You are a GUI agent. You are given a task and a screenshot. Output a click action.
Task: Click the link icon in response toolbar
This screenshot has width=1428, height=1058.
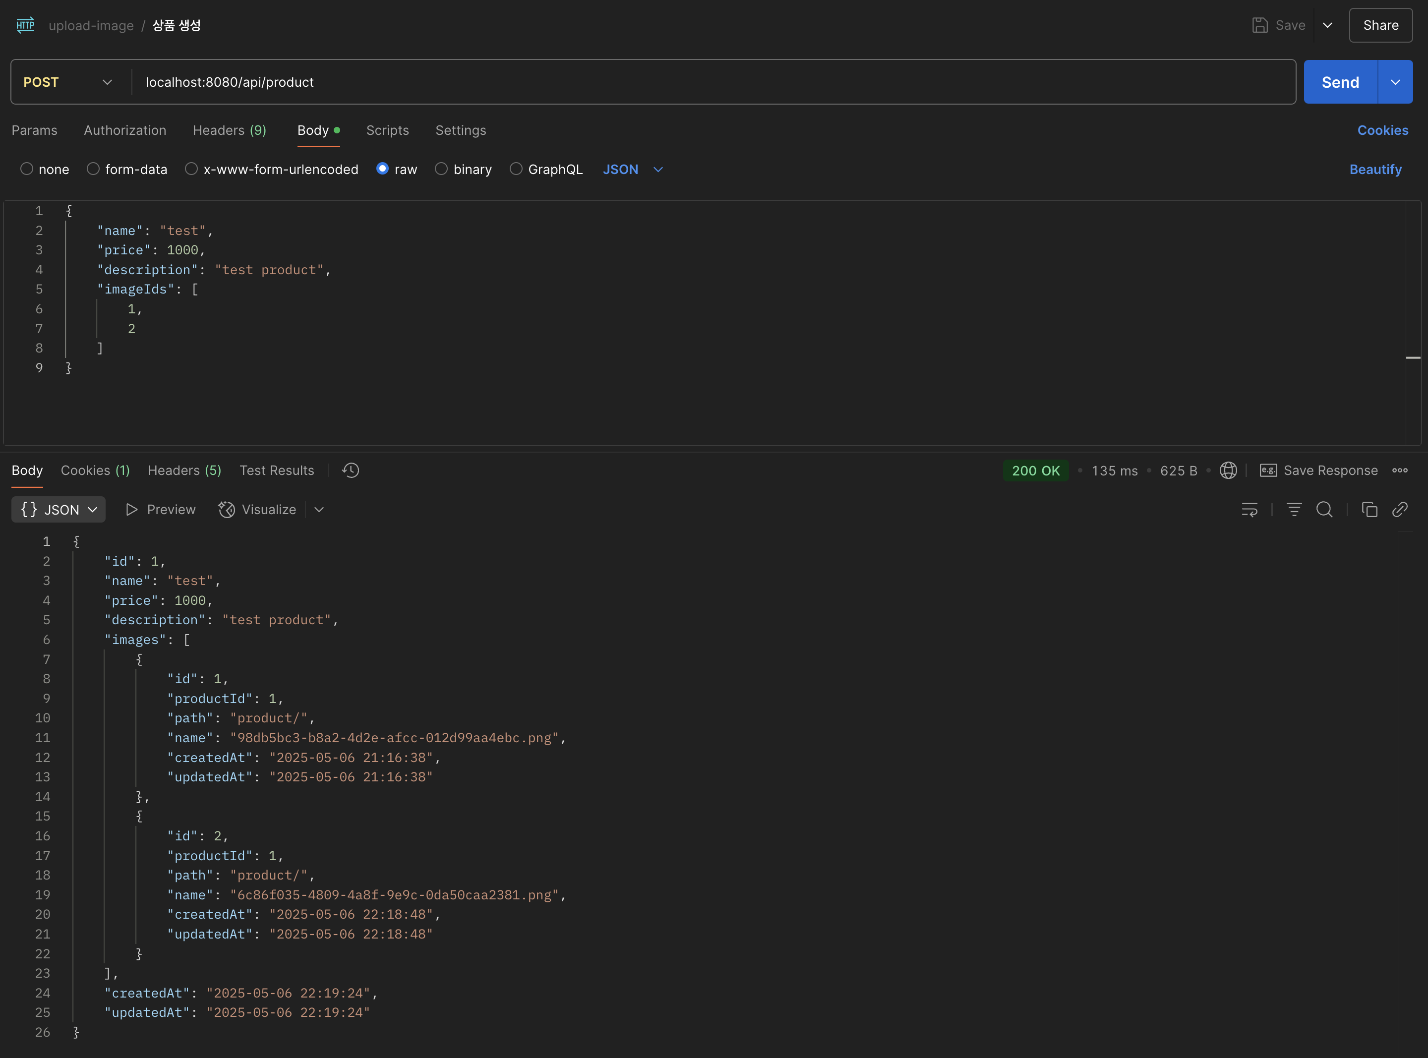pos(1400,510)
